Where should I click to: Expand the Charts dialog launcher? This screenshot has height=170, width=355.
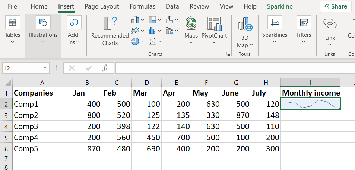pos(228,54)
